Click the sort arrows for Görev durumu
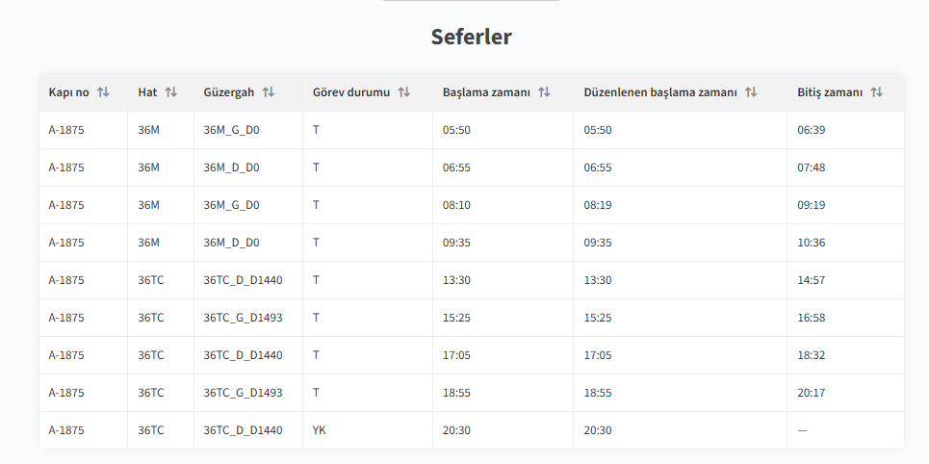Viewport: 929px width, 464px height. [404, 92]
